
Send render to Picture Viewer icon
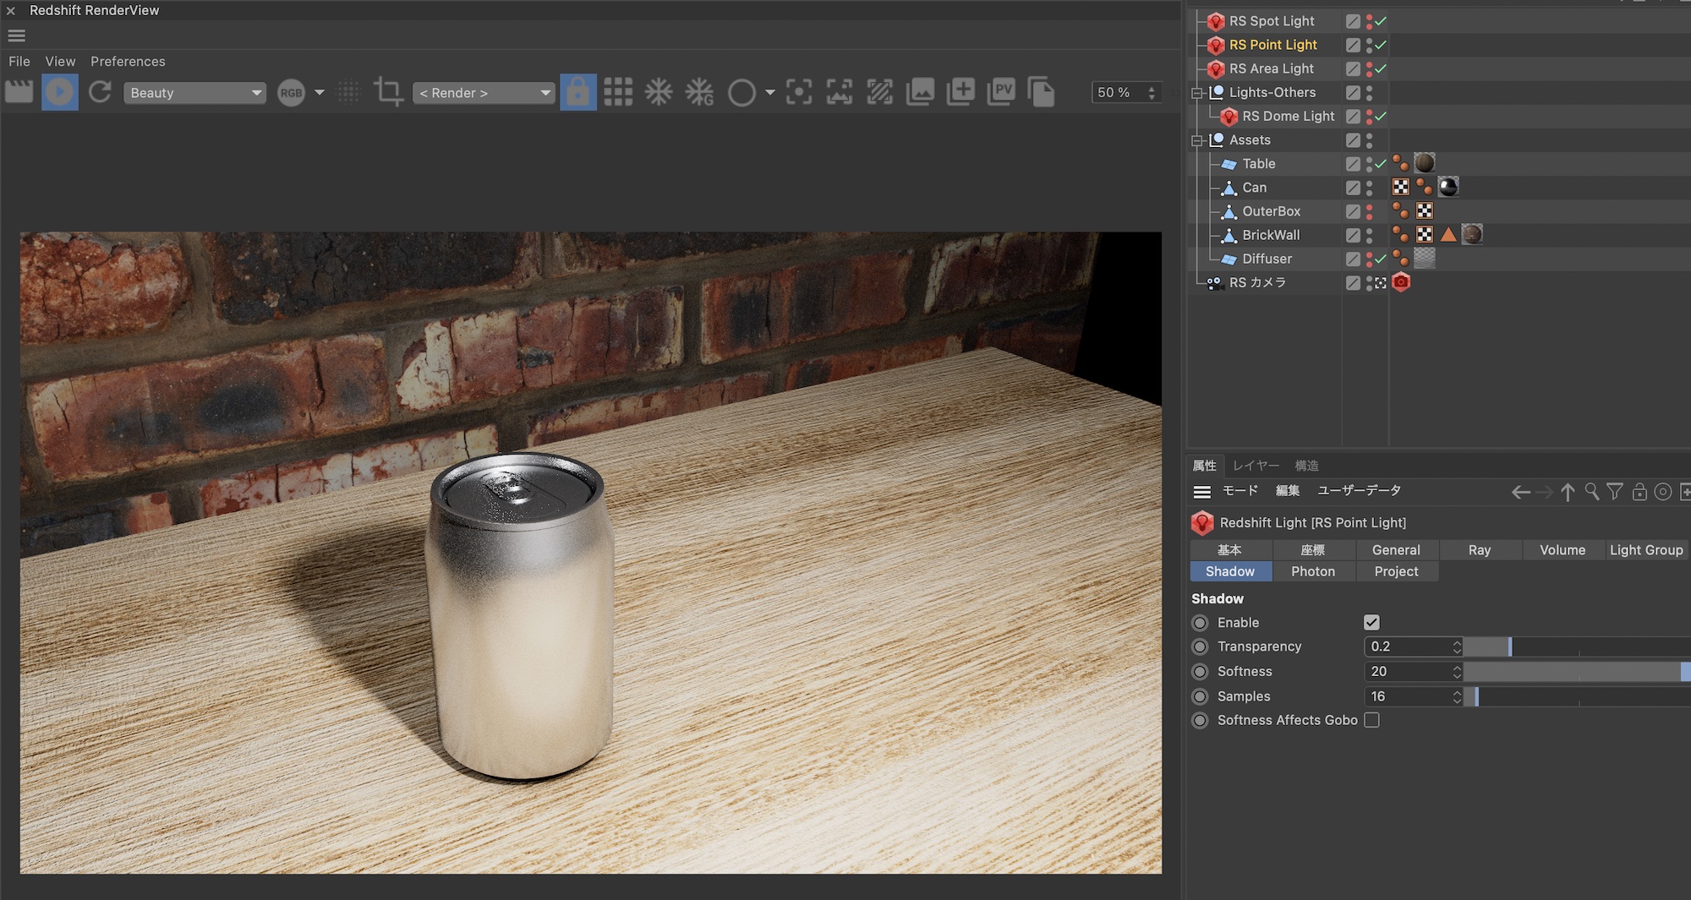coord(1001,92)
